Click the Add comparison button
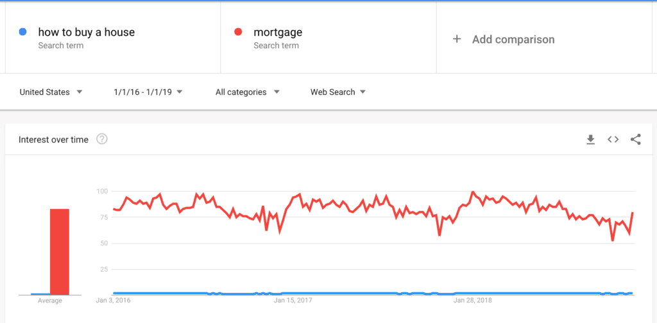Viewport: 657px width, 323px height. pyautogui.click(x=544, y=38)
